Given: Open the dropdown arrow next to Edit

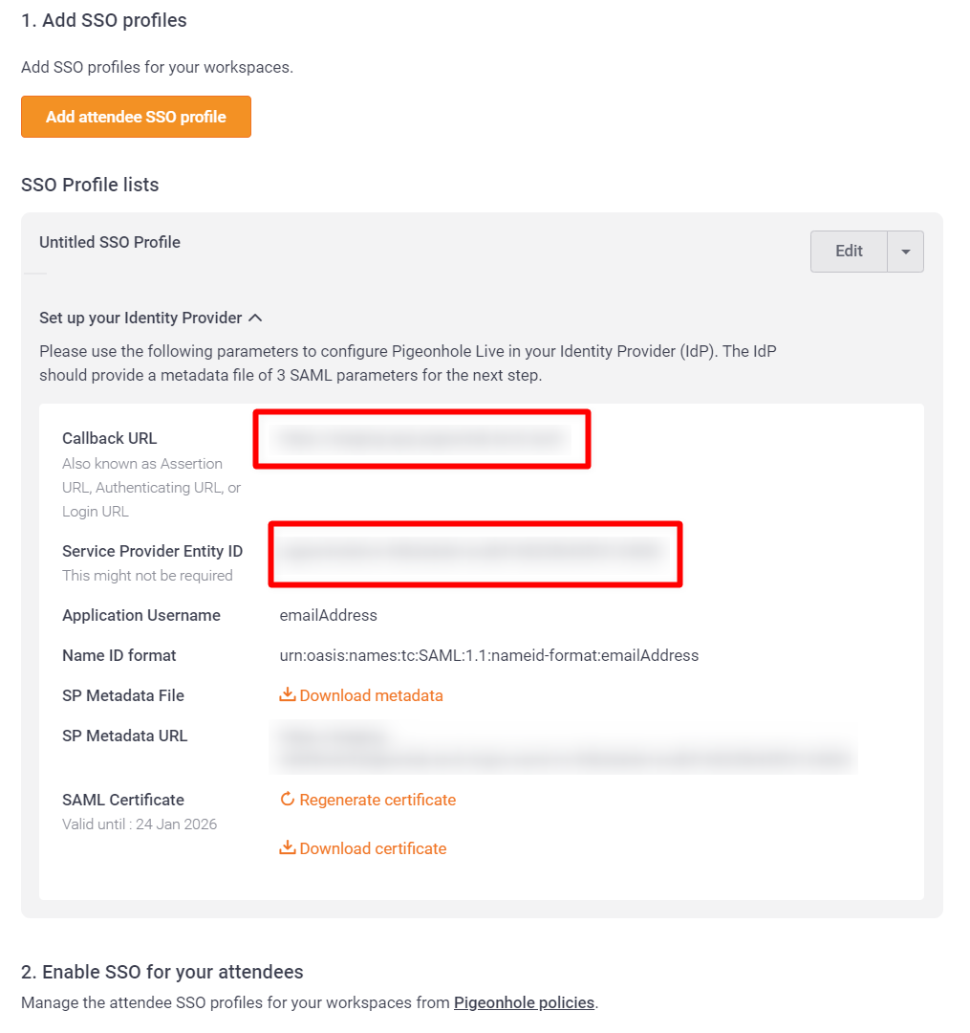Looking at the screenshot, I should coord(906,251).
